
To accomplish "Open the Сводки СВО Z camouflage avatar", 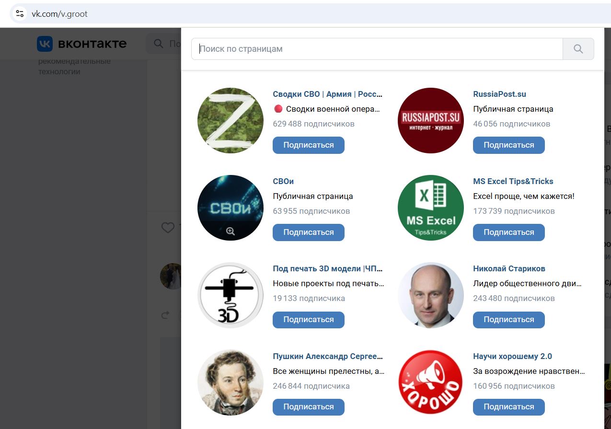I will tap(231, 120).
